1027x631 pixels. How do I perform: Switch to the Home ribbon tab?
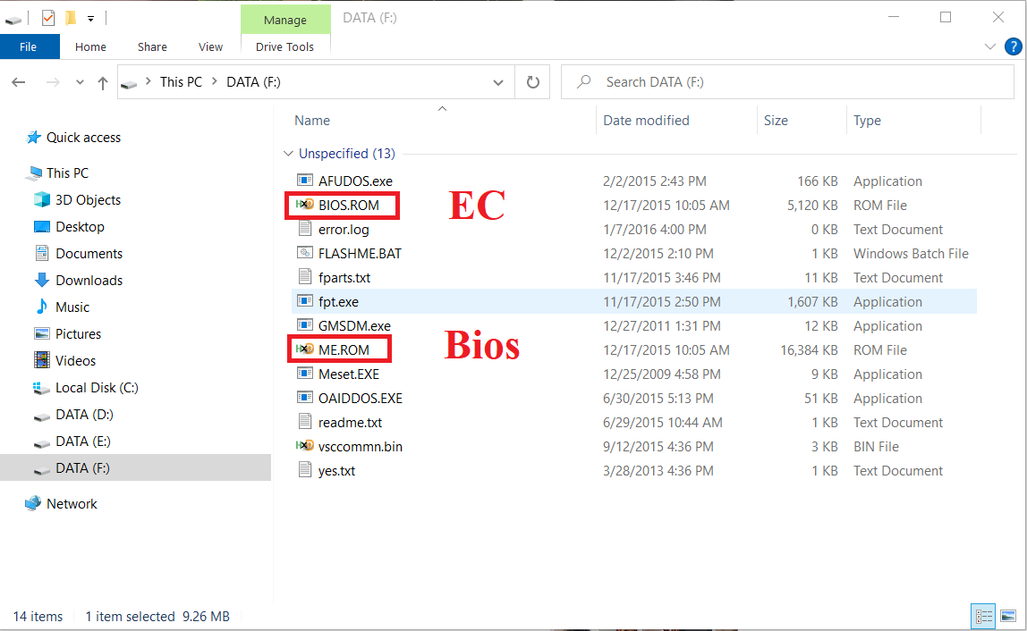pos(90,46)
